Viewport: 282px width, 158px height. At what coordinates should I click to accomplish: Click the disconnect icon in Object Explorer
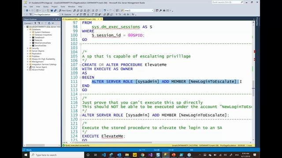[39, 23]
